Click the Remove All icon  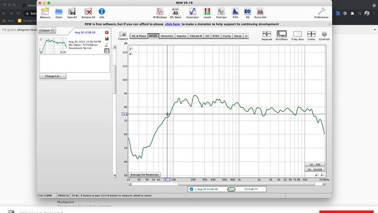[x=88, y=13]
